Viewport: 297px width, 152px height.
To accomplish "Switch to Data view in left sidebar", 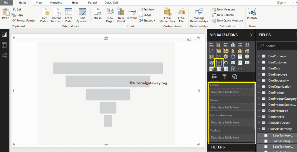I will click(4, 45).
